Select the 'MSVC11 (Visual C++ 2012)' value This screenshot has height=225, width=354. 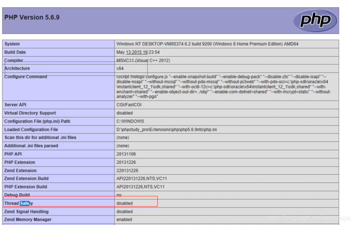143,60
